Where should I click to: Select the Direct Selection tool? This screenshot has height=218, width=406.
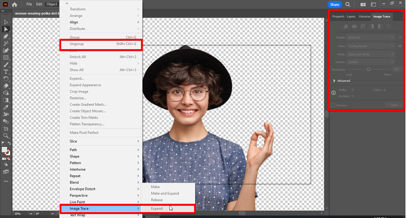[x=6, y=29]
